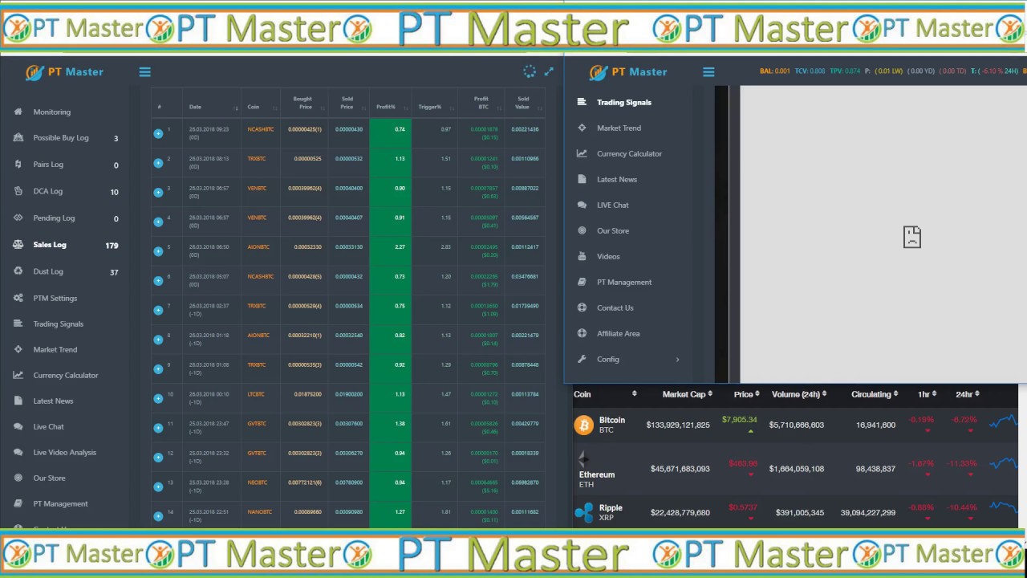Viewport: 1027px width, 578px height.
Task: Click LIVE Chat icon in right panel
Action: point(582,205)
